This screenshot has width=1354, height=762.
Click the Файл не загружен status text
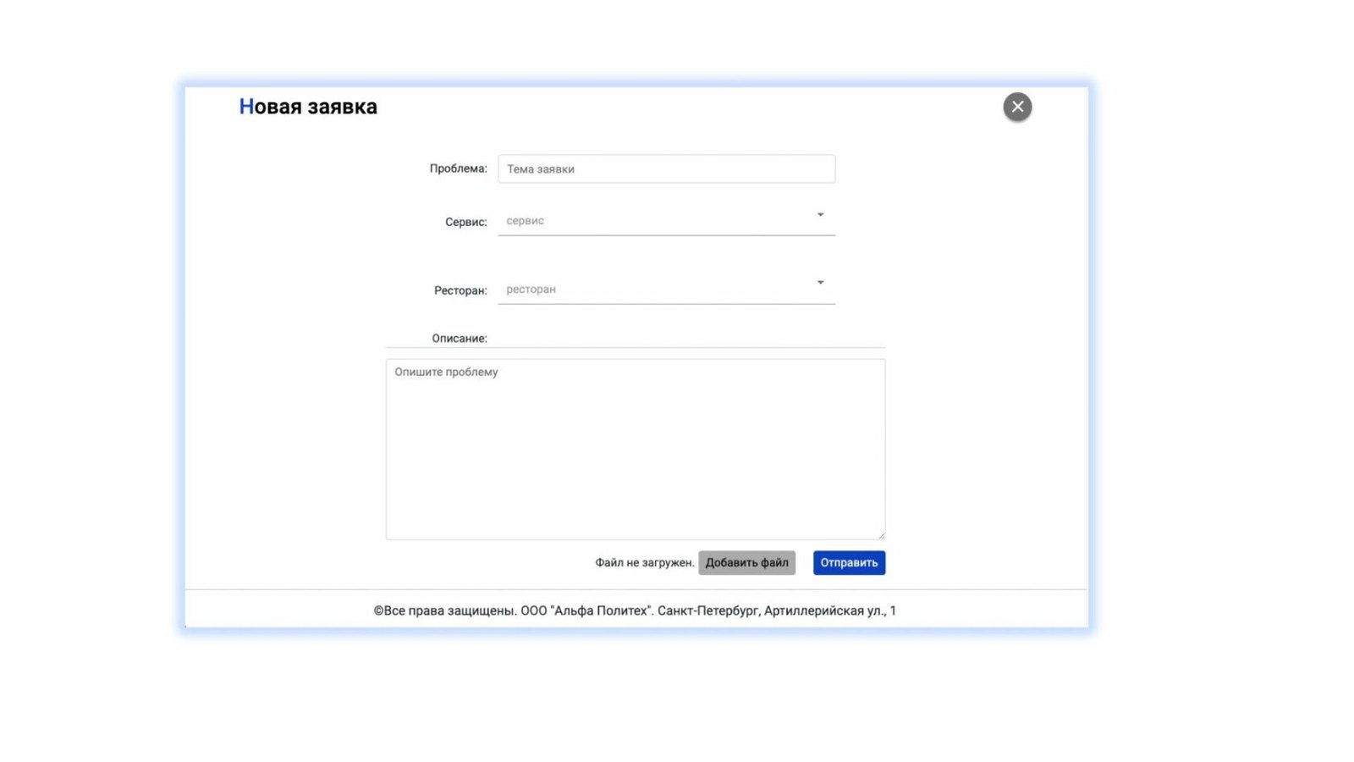pyautogui.click(x=644, y=563)
